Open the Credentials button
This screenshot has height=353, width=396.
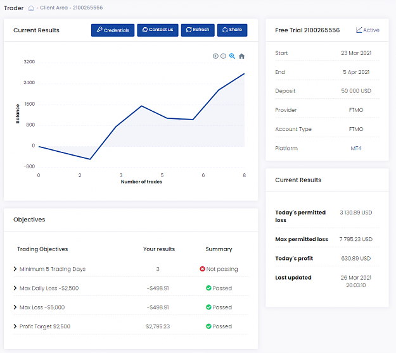tap(113, 30)
